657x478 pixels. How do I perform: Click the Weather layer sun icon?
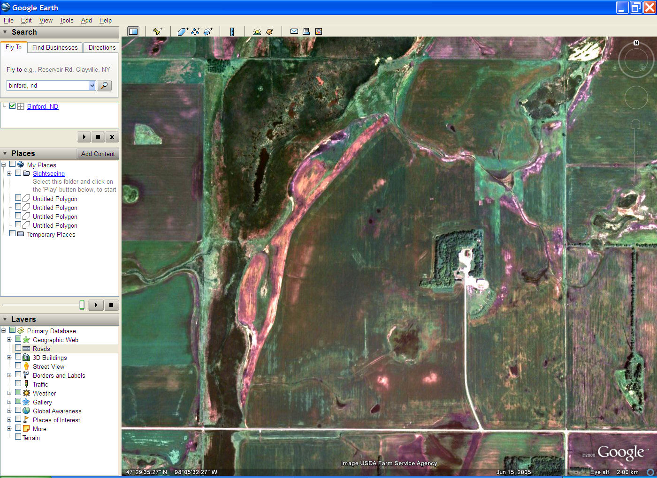26,393
